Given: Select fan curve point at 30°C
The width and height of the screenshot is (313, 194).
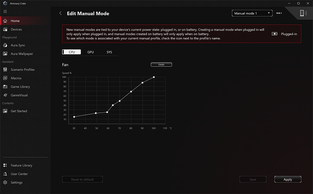Looking at the screenshot, I should pyautogui.click(x=74, y=117).
